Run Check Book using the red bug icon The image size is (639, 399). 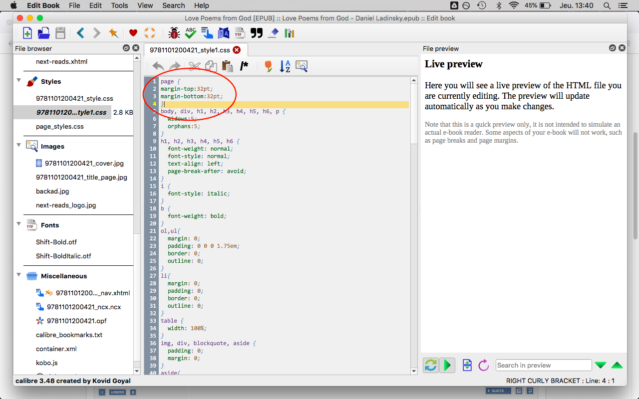174,33
